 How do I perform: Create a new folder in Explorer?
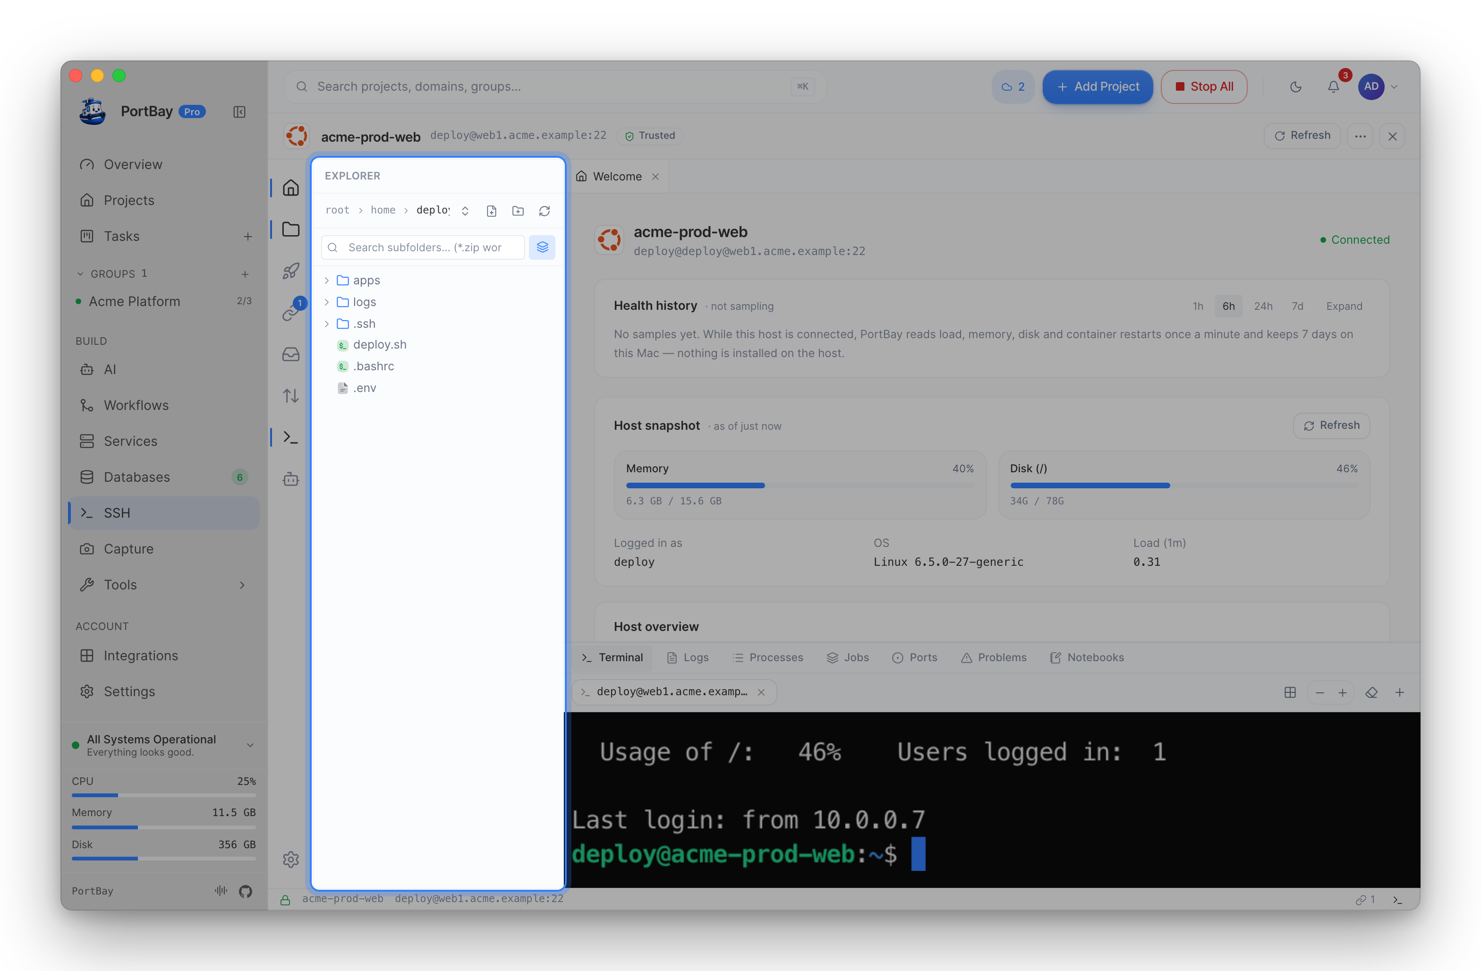point(518,211)
